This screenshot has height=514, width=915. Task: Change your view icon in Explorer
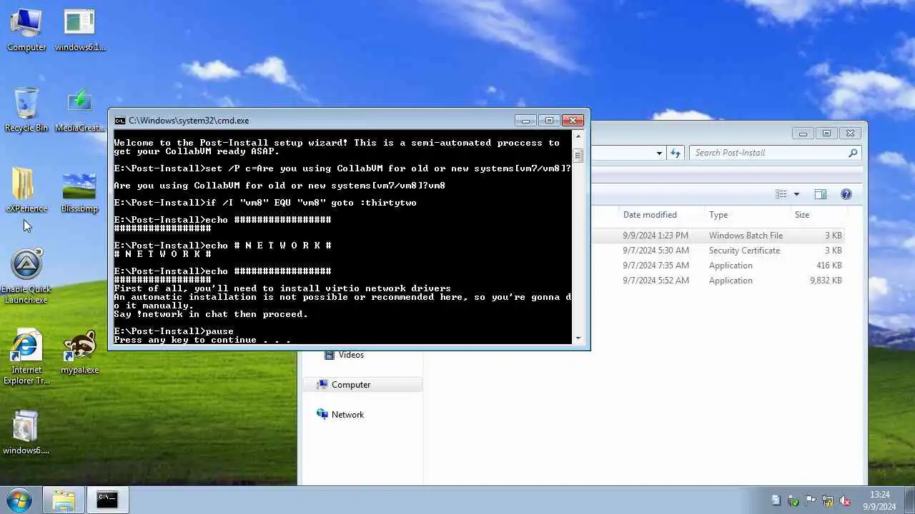pos(781,194)
